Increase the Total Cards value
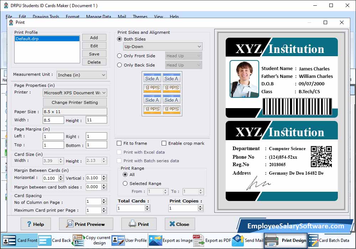This screenshot has height=249, width=356. (147, 207)
